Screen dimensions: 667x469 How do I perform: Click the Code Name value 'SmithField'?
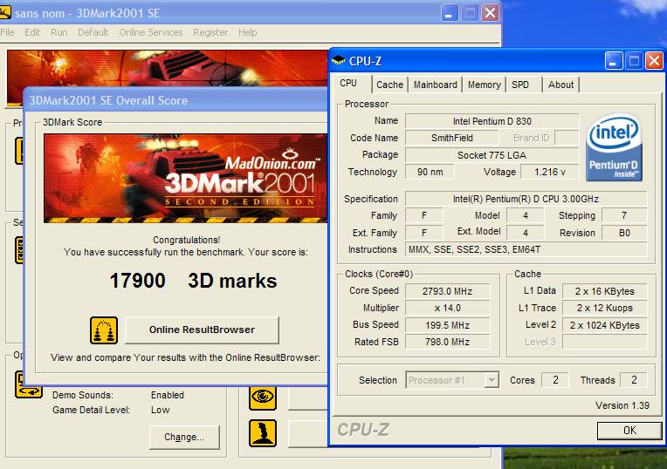pyautogui.click(x=451, y=138)
